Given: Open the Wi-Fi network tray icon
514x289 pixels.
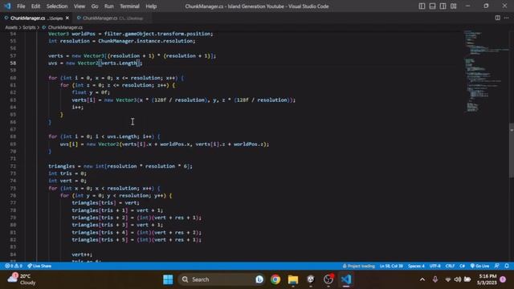Looking at the screenshot, I should tap(448, 279).
